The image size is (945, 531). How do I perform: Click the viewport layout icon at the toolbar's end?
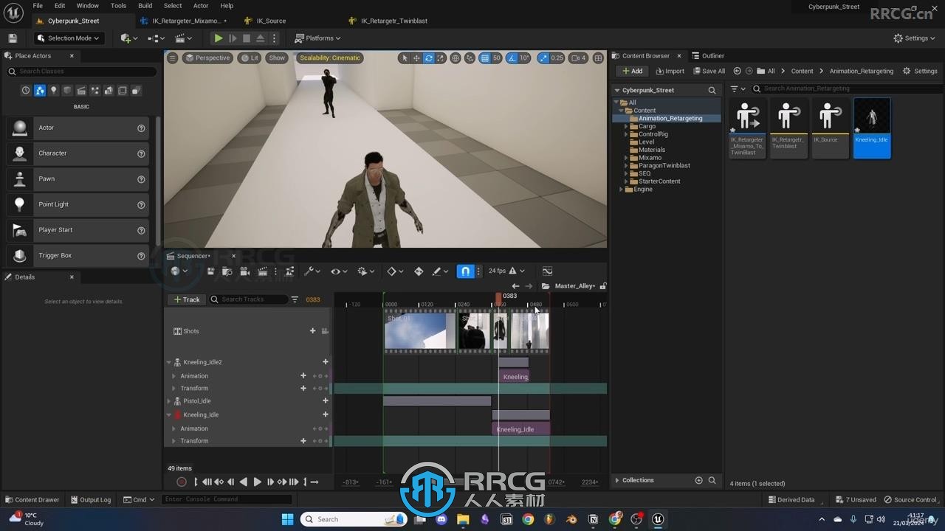click(598, 58)
